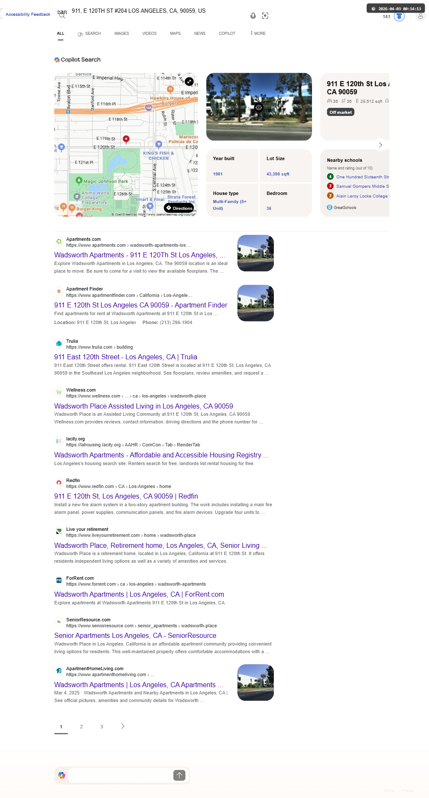Click the Copilot chat input box
Screen dimensions: 429x798
click(x=120, y=775)
